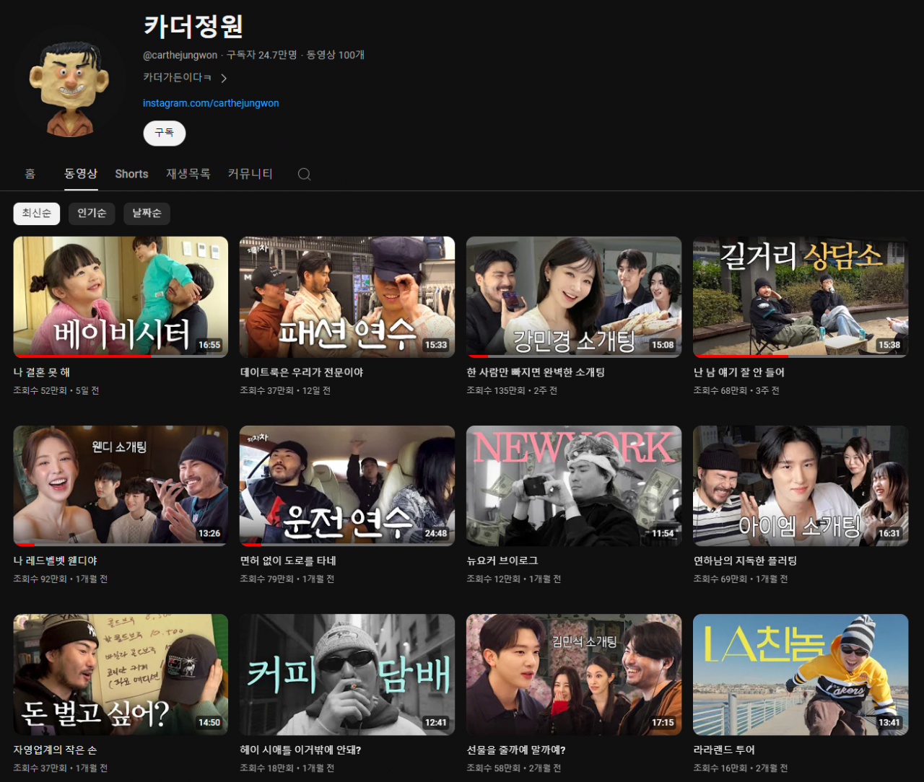
Task: Select the 최신순 sort chip
Action: coord(37,213)
